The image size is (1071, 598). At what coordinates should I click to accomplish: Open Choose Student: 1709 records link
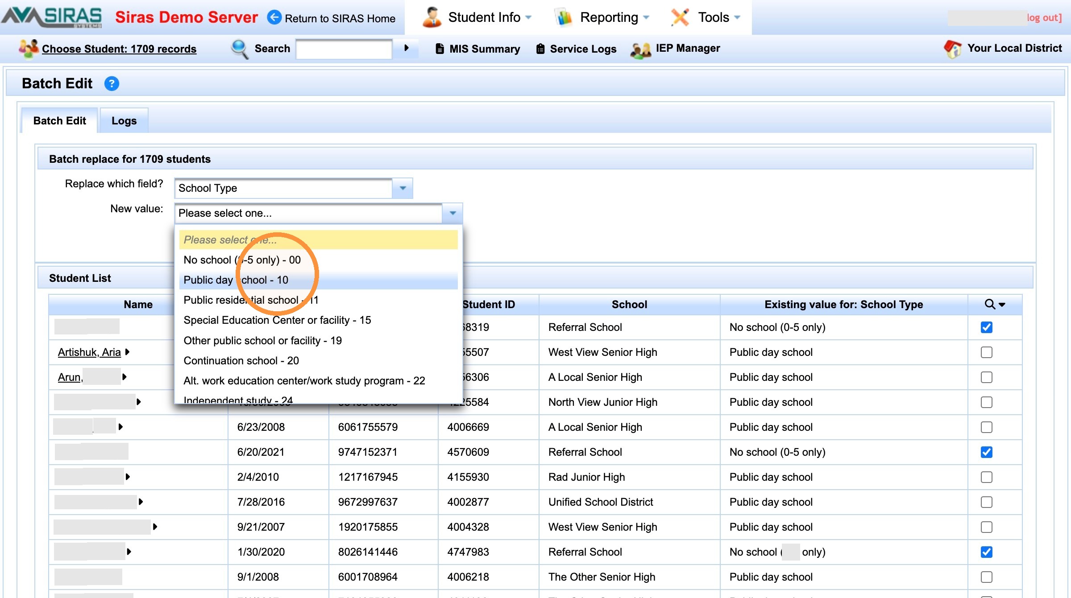click(119, 49)
